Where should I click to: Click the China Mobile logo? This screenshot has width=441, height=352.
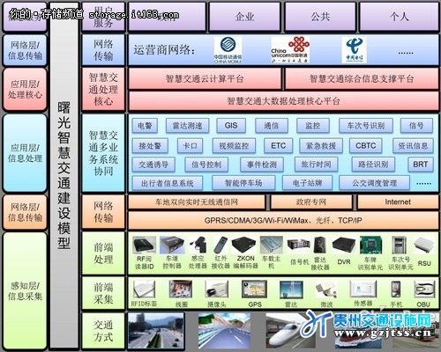coord(228,50)
